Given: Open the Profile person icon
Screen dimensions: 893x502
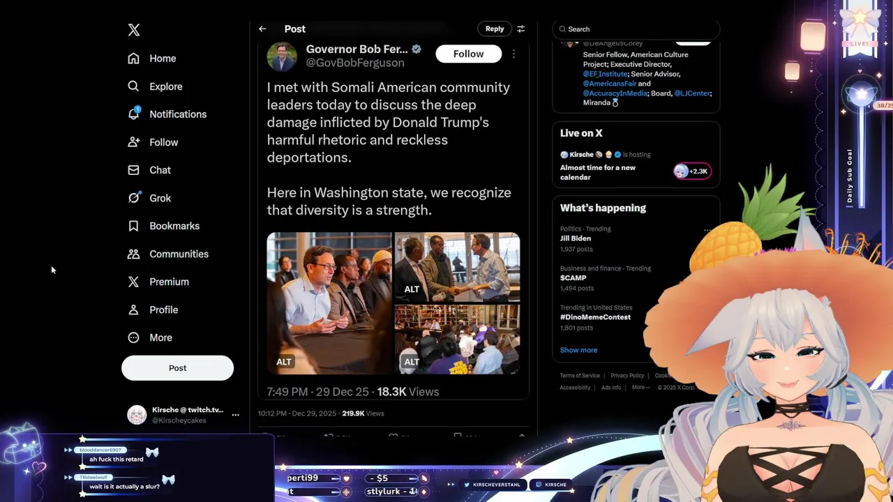Looking at the screenshot, I should (133, 310).
